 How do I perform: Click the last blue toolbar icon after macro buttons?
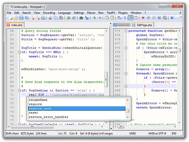click(x=172, y=18)
